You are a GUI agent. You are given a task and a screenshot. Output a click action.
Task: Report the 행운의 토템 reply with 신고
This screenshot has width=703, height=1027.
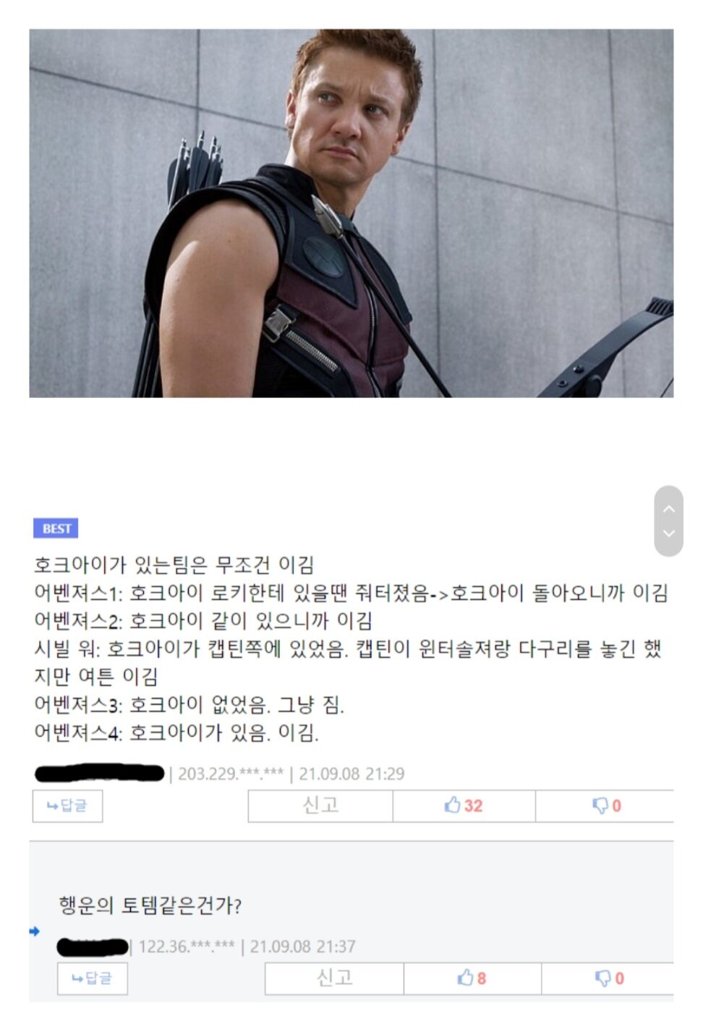point(334,979)
